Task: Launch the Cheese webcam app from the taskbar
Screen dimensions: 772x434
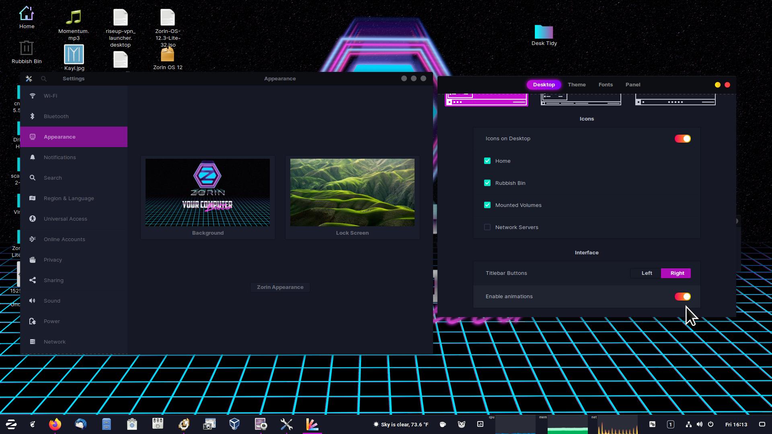Action: pos(261,424)
